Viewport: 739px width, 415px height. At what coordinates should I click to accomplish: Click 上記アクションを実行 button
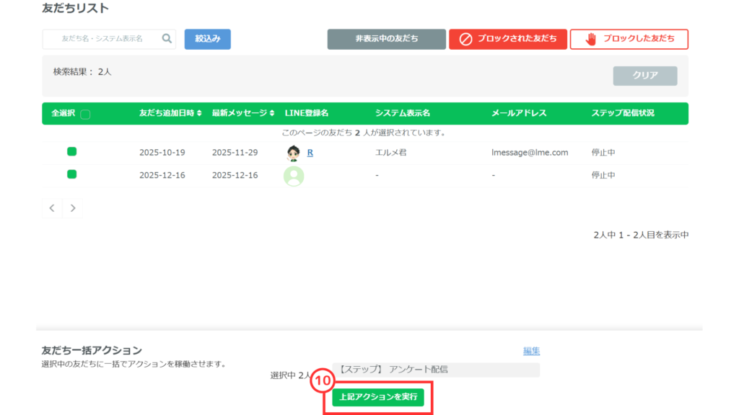(378, 397)
